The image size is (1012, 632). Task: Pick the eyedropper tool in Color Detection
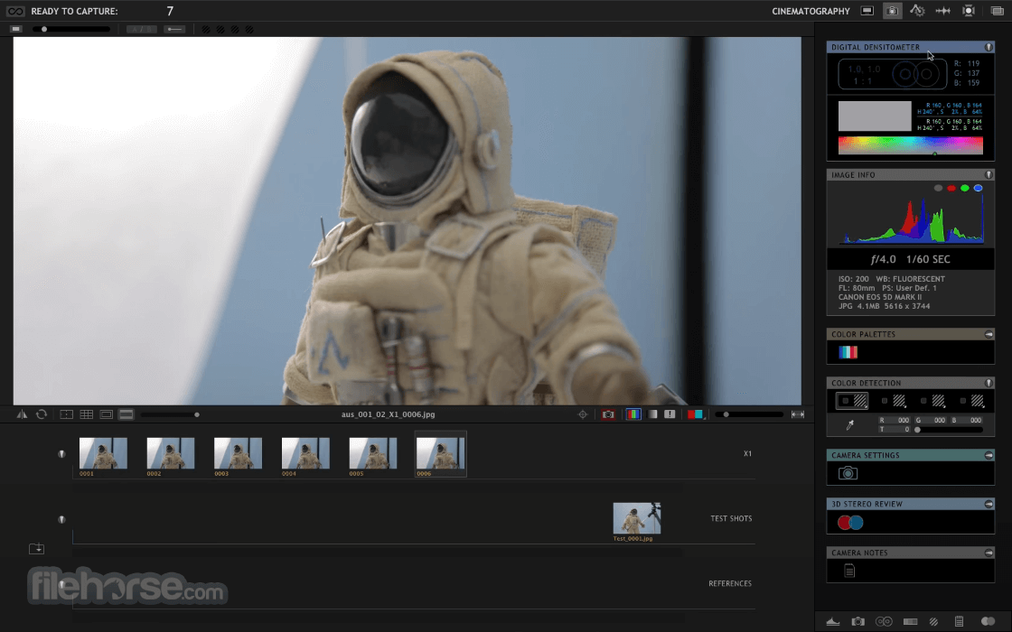pyautogui.click(x=850, y=424)
